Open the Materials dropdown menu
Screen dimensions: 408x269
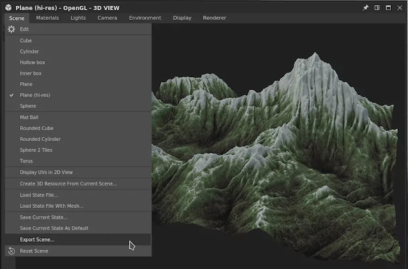tap(47, 18)
